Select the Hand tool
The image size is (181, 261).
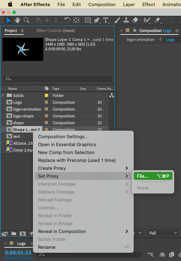(17, 20)
